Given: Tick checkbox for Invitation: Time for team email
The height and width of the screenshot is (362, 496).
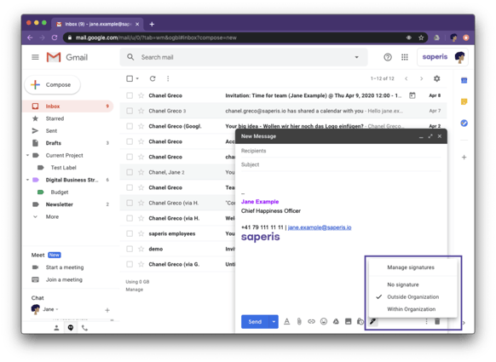Looking at the screenshot, I should click(130, 95).
